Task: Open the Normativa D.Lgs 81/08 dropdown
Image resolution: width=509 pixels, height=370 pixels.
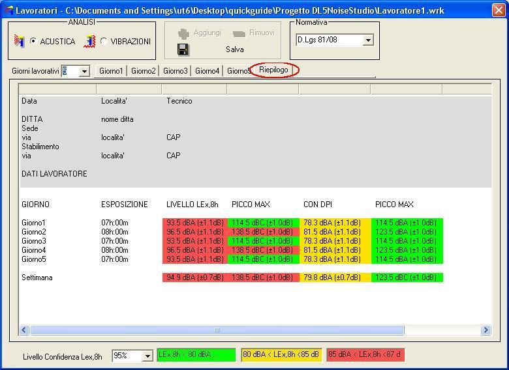Action: [368, 40]
